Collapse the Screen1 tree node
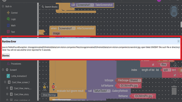This screenshot has width=182, height=102. coord(3,70)
